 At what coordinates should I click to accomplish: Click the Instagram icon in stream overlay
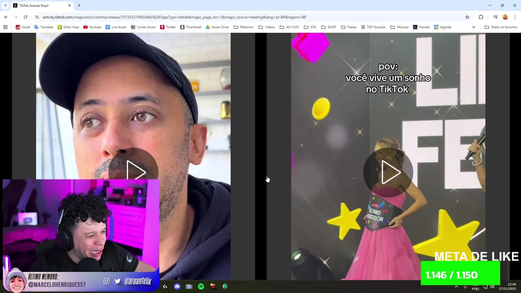pos(107,281)
